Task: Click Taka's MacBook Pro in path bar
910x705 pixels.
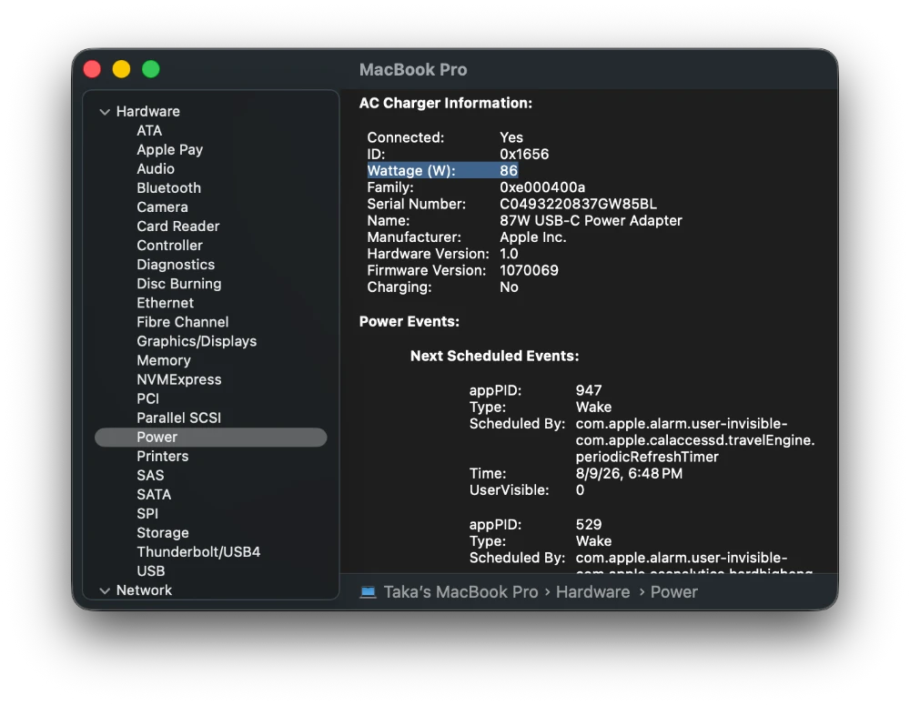Action: click(460, 592)
